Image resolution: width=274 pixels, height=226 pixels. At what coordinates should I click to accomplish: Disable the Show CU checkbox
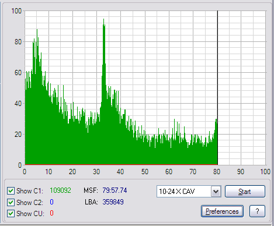pyautogui.click(x=11, y=214)
